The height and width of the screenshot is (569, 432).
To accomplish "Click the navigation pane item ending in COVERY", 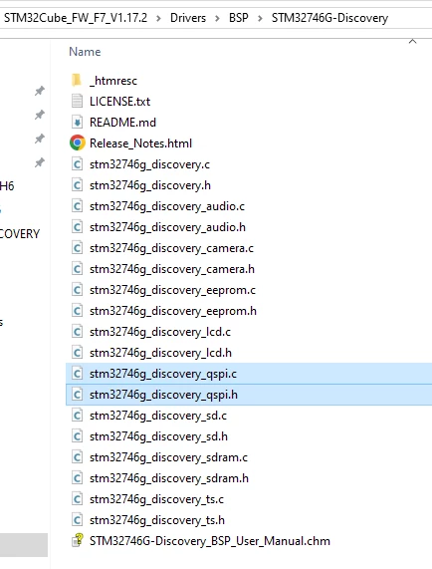I will pyautogui.click(x=20, y=234).
